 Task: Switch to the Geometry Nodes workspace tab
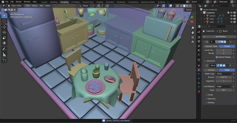tap(148, 2)
